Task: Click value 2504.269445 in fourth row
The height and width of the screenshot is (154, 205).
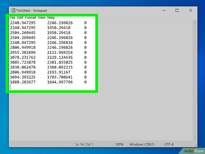Action: click(x=23, y=38)
